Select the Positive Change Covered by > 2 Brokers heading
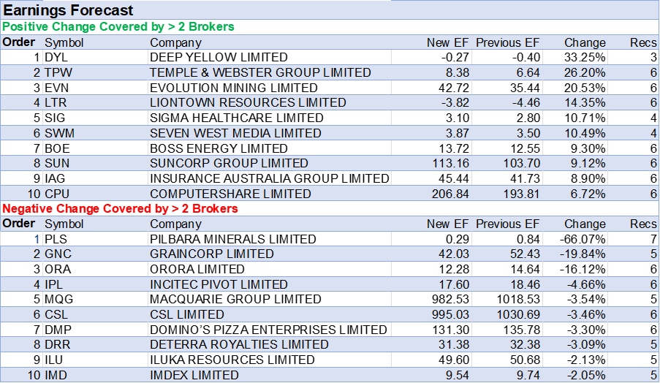The image size is (660, 383). coord(118,26)
